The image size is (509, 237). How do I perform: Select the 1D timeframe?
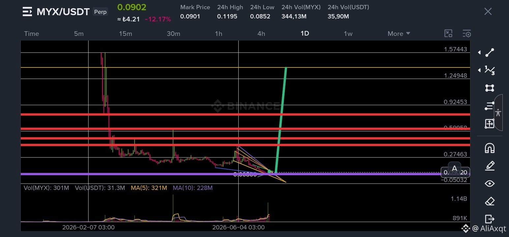coord(305,34)
